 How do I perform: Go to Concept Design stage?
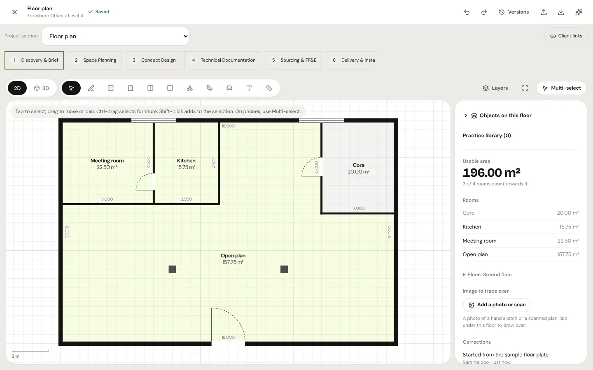tap(153, 60)
